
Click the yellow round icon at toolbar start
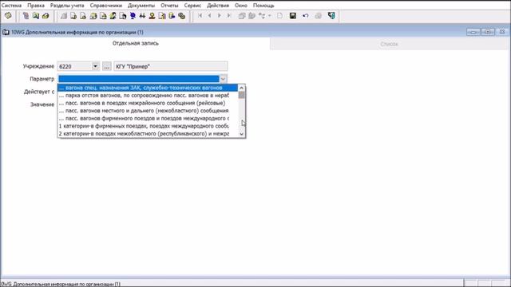click(8, 16)
